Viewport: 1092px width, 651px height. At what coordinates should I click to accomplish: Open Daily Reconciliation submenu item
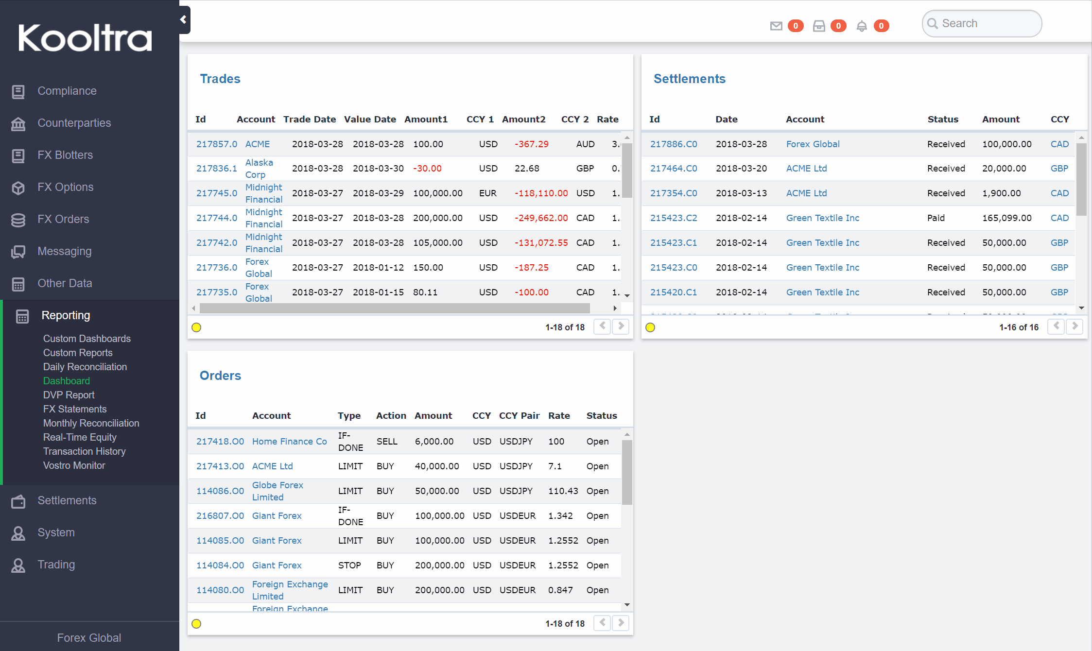(x=85, y=367)
